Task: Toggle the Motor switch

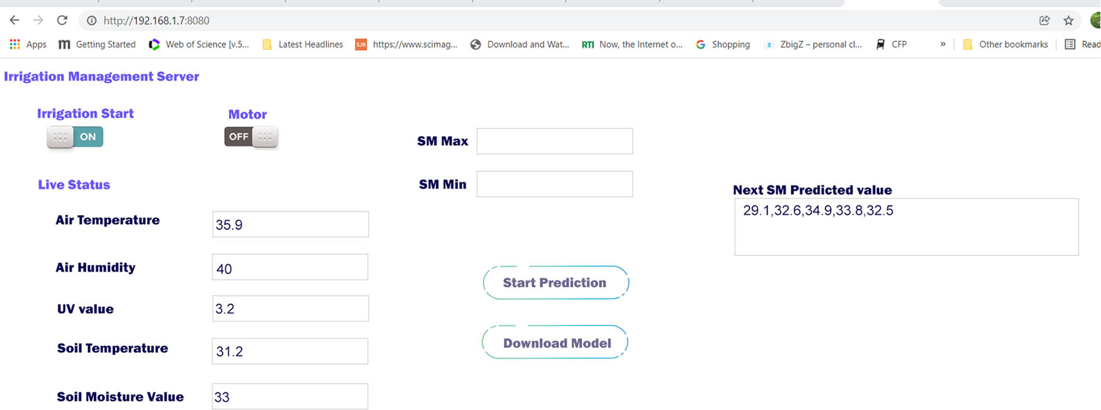Action: (x=251, y=136)
